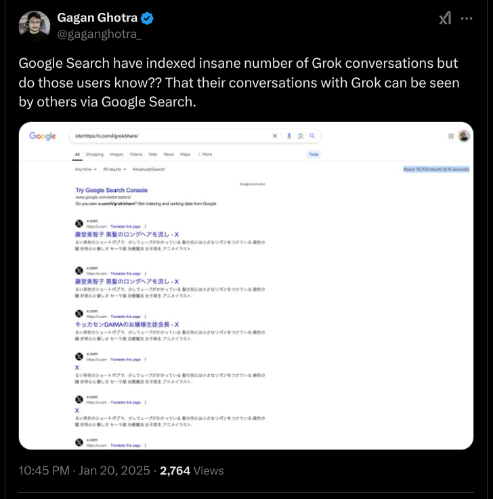Click the blue verified badge
The height and width of the screenshot is (499, 493).
point(146,18)
